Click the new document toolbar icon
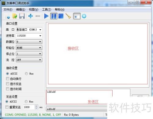Viewport: 153px width, 119px height. click(x=7, y=16)
